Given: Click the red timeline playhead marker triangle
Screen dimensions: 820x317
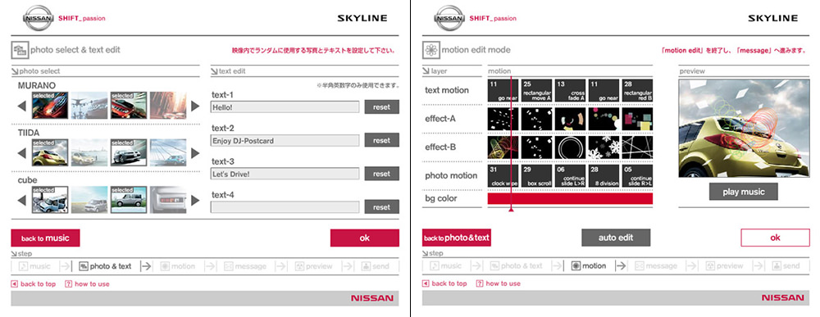Looking at the screenshot, I should 511,210.
